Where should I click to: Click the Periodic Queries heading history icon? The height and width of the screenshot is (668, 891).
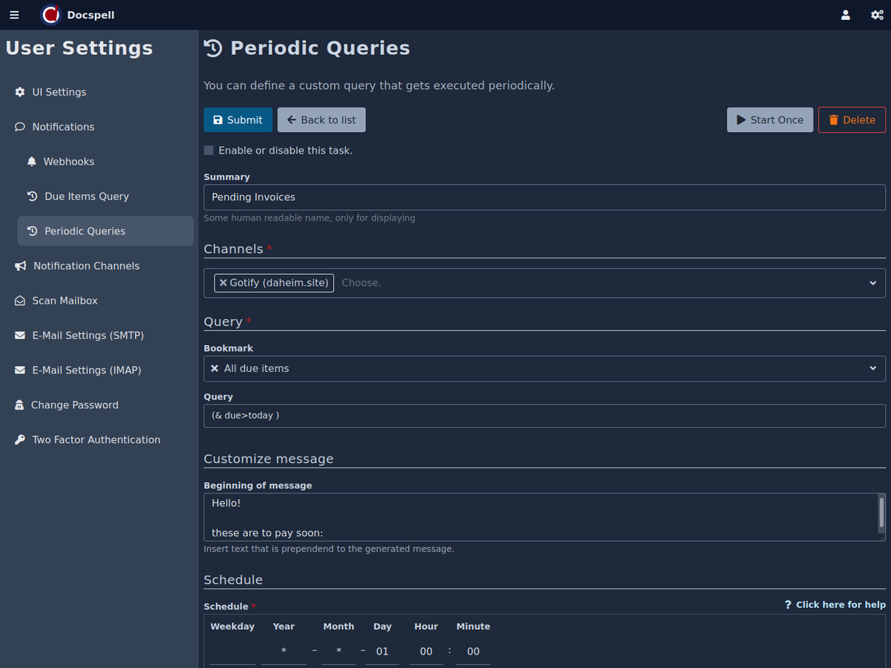pos(213,48)
